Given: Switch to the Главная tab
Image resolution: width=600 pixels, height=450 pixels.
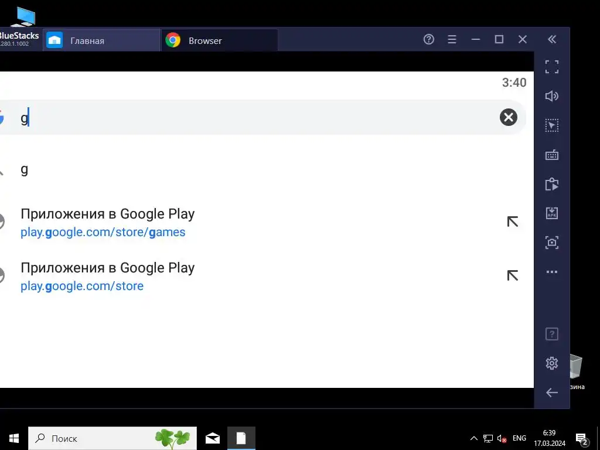Looking at the screenshot, I should [x=101, y=40].
